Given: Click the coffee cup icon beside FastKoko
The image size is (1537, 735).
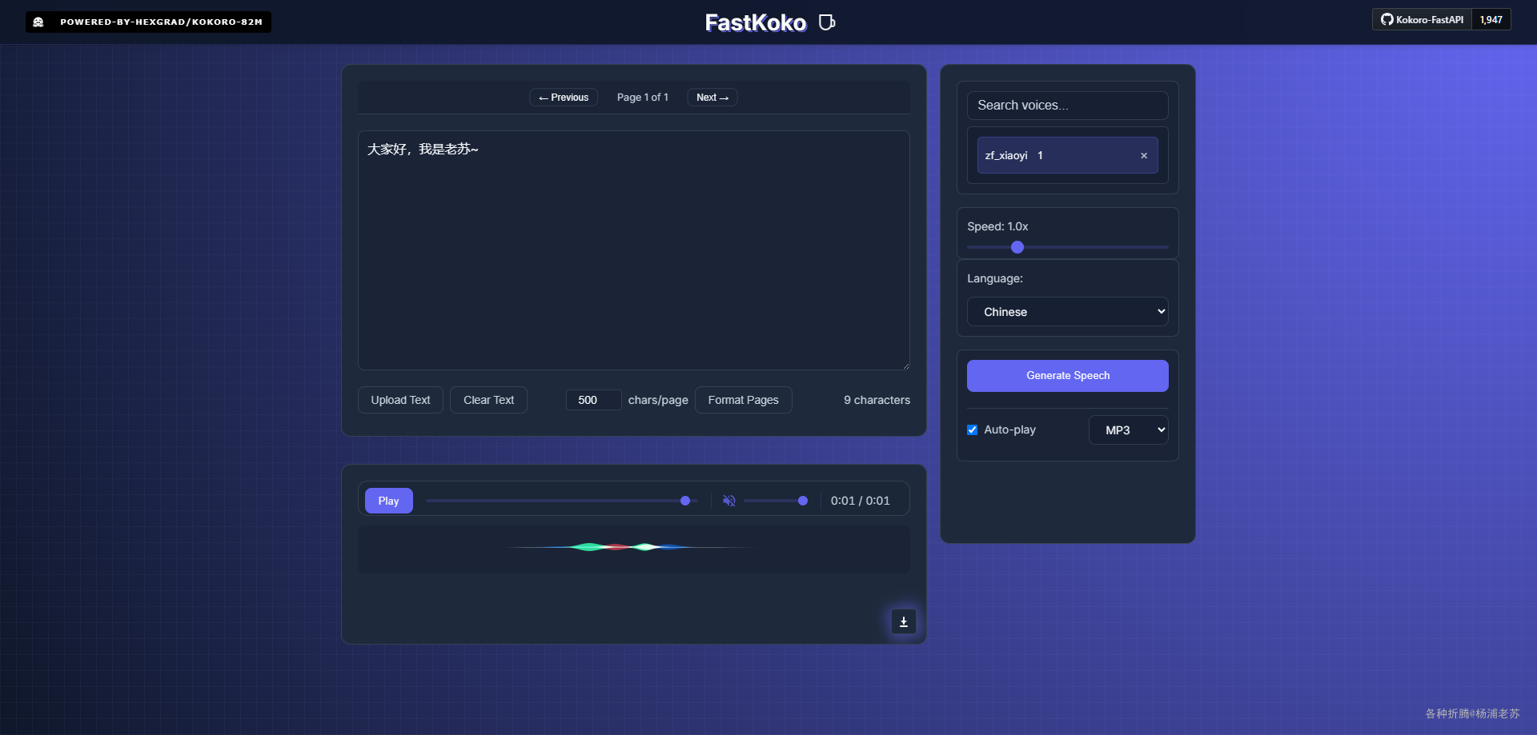Looking at the screenshot, I should click(x=827, y=22).
